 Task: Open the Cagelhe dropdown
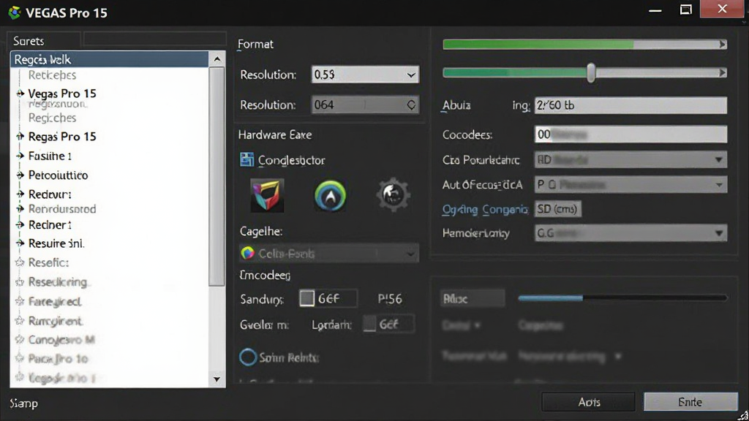(x=328, y=253)
